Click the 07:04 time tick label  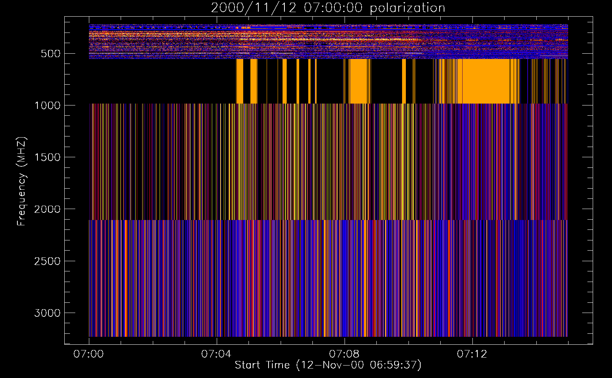click(216, 354)
